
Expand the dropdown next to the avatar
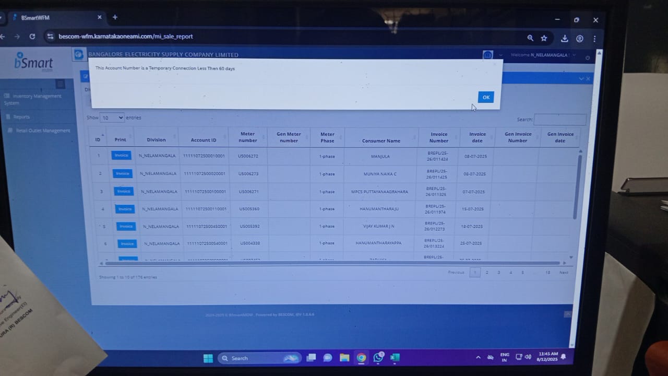[x=501, y=55]
